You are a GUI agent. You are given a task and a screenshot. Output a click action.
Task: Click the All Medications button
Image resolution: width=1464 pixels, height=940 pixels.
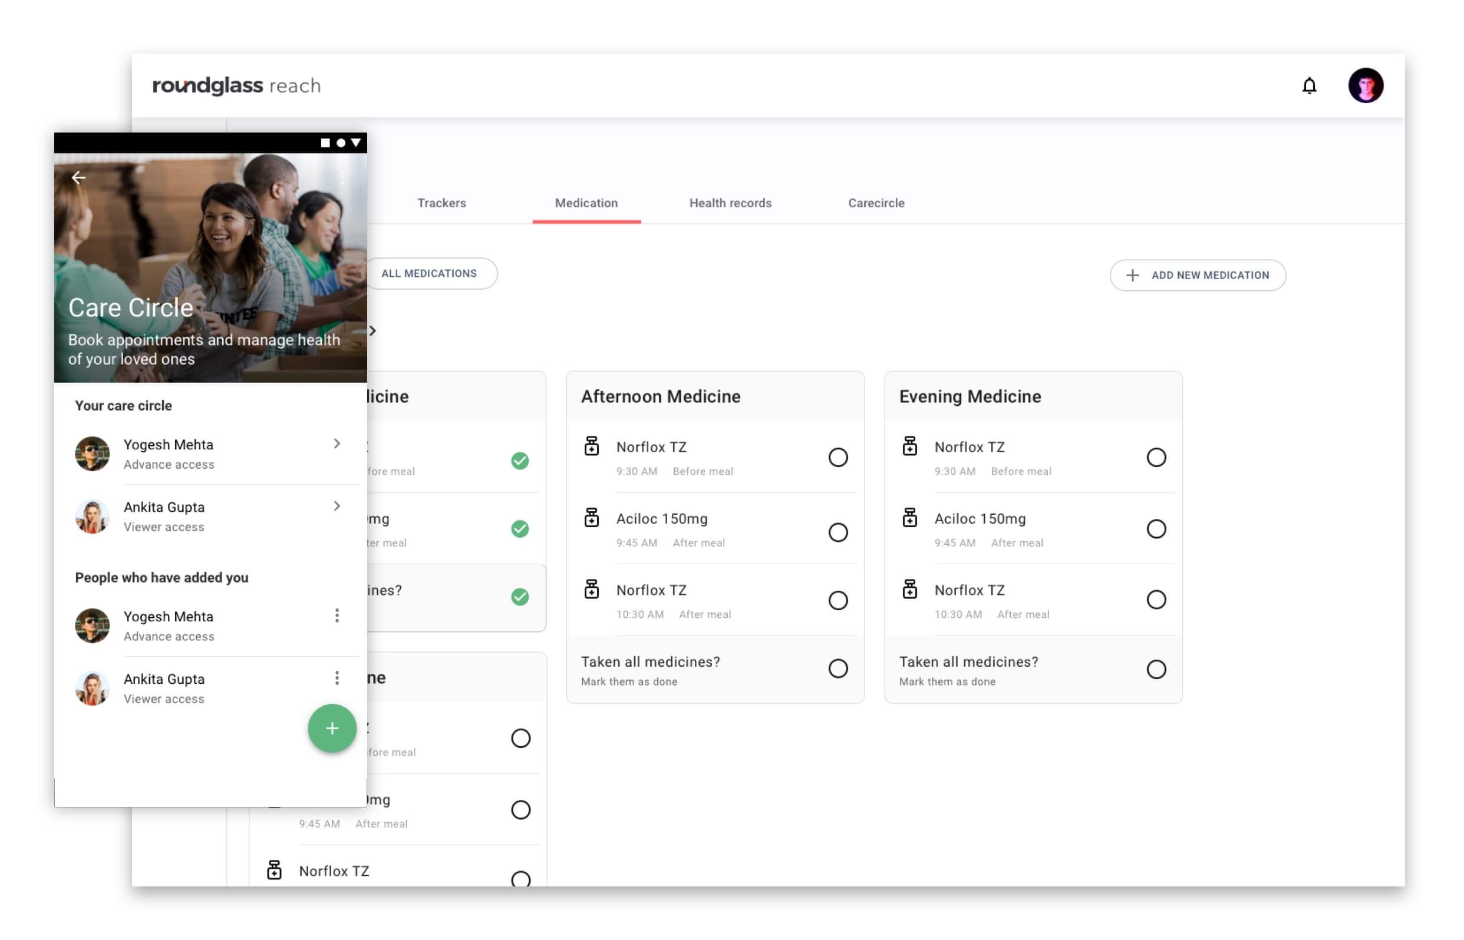430,273
